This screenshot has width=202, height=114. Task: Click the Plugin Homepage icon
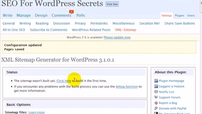tap(156, 81)
